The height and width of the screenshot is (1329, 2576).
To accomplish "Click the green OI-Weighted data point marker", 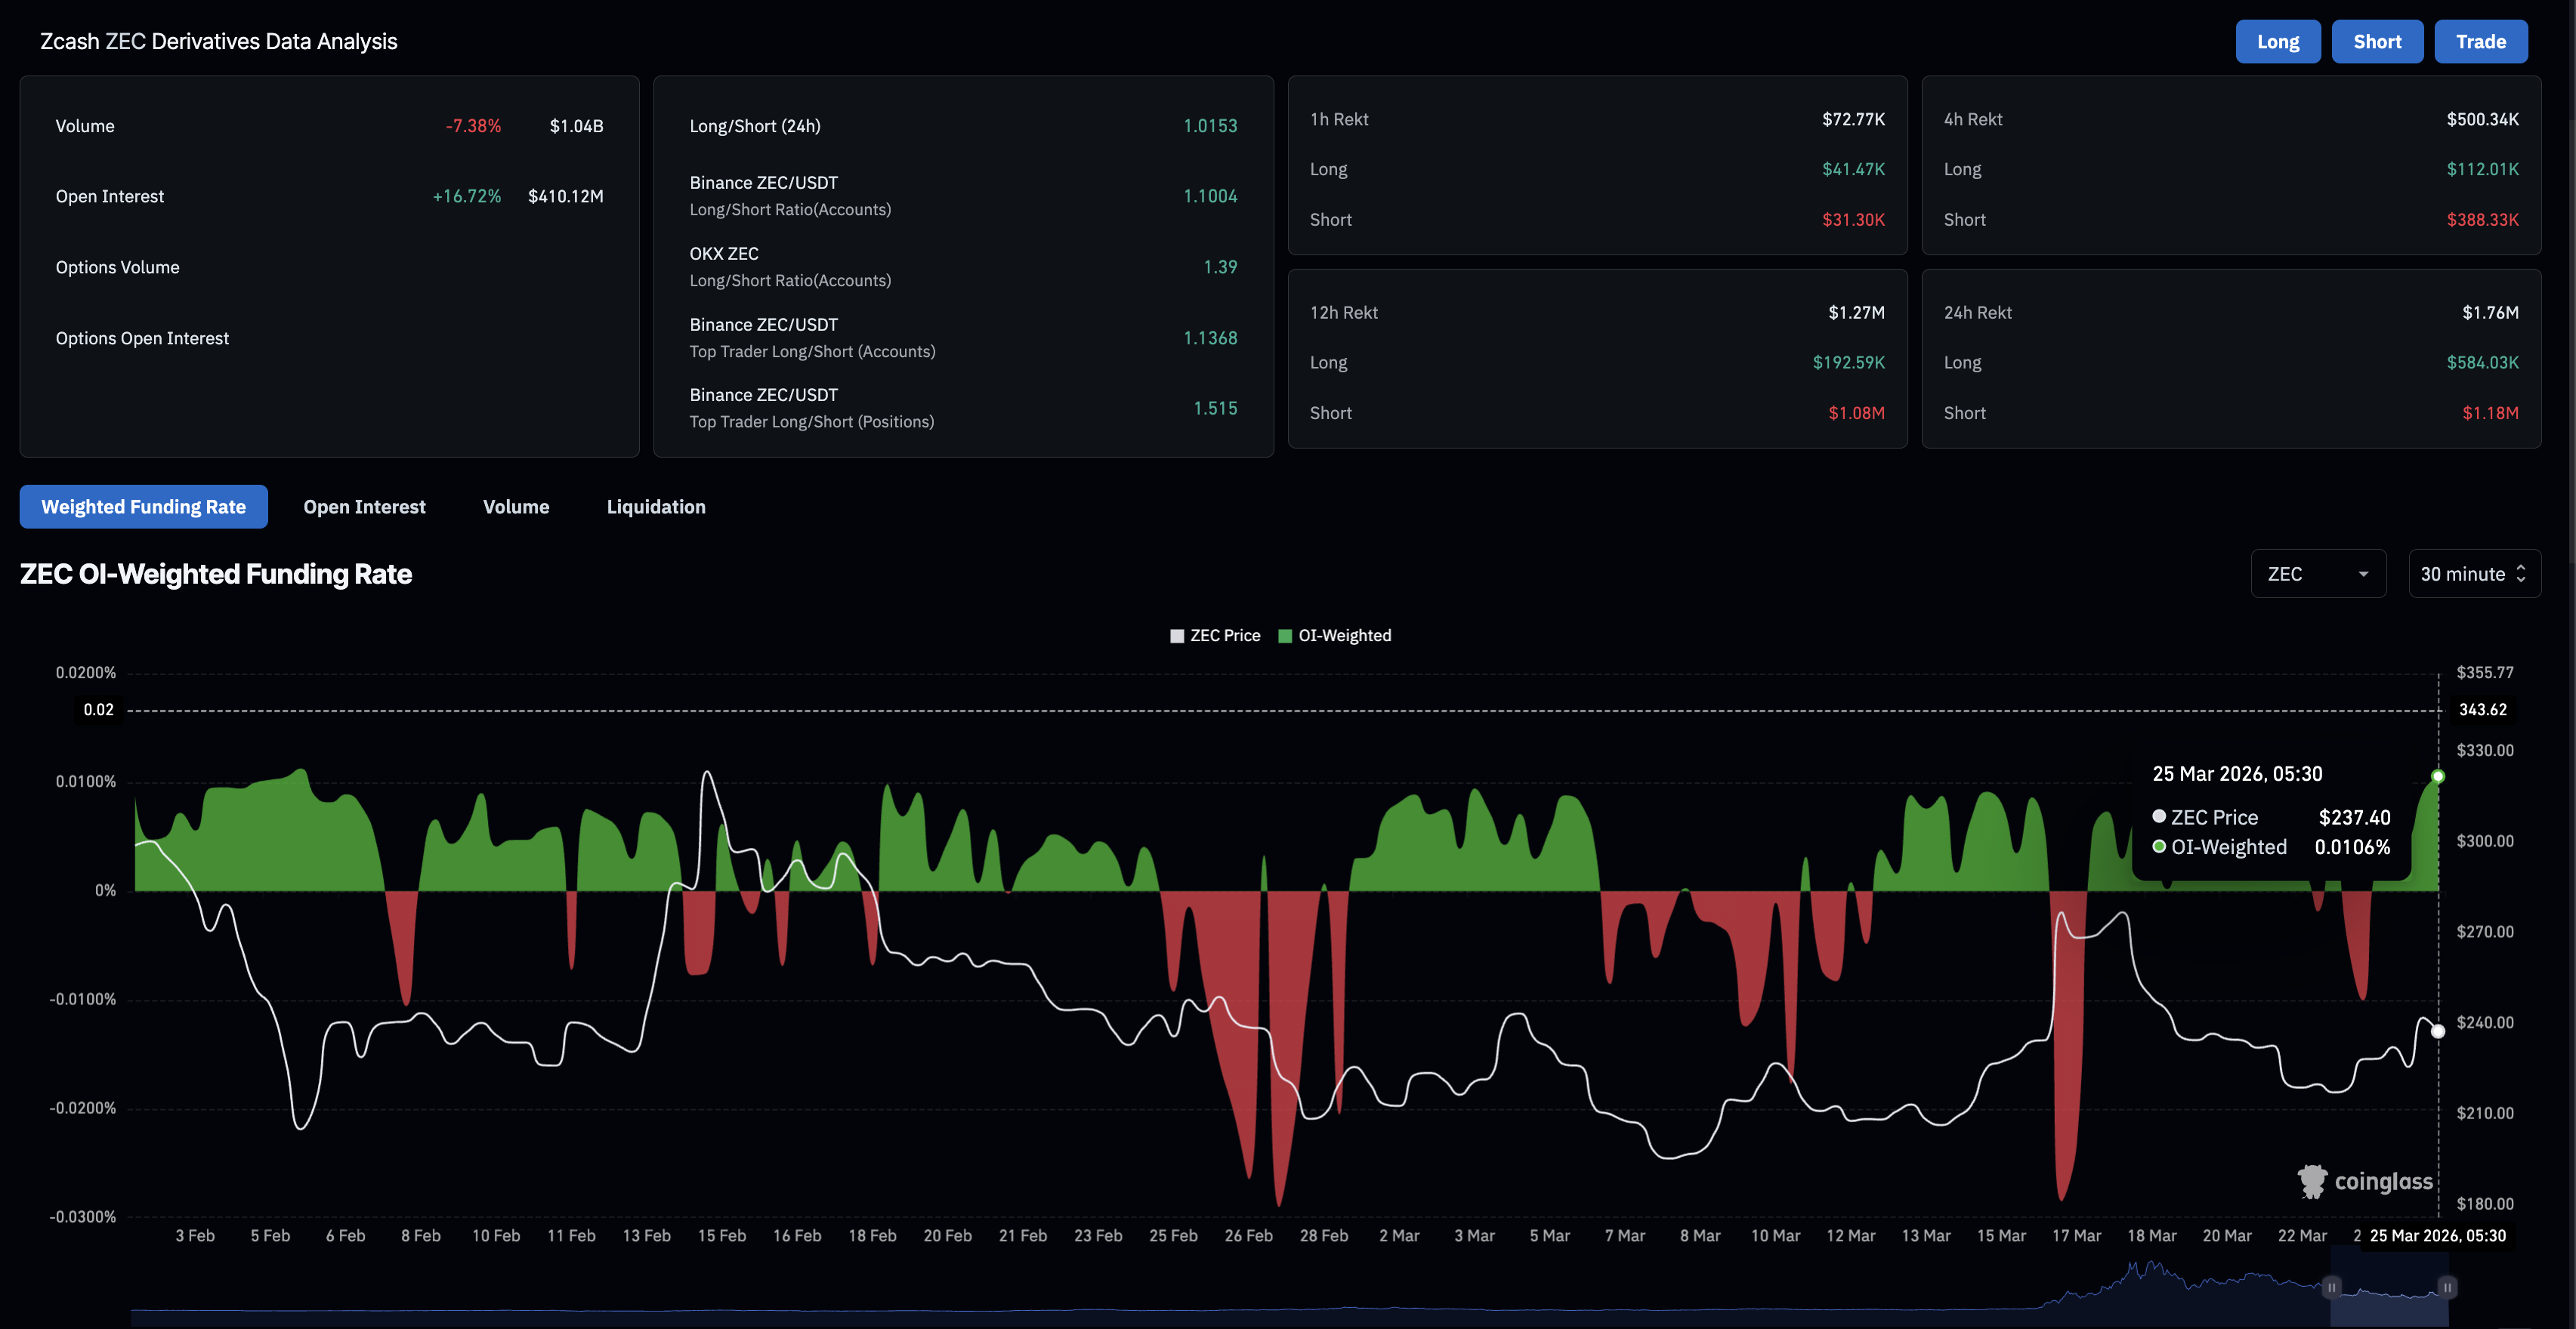I will [x=2438, y=776].
